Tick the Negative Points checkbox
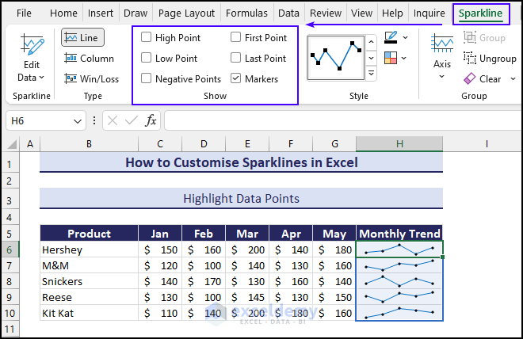The width and height of the screenshot is (523, 339). (x=147, y=78)
